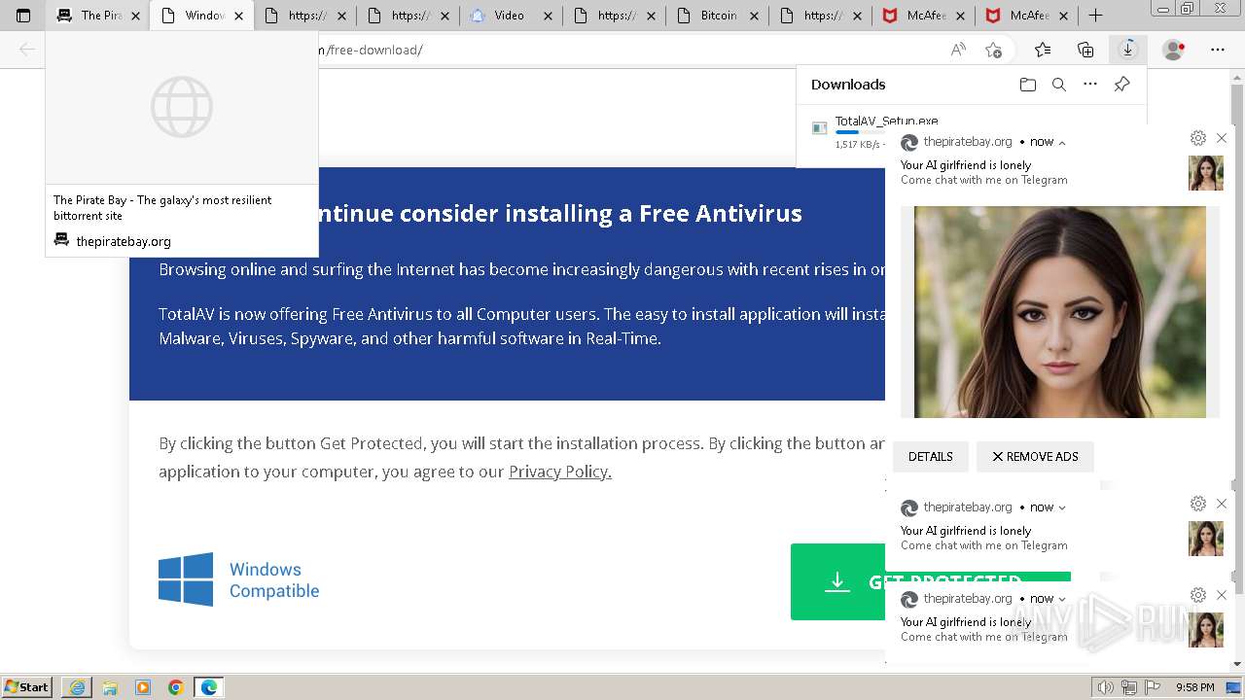This screenshot has width=1245, height=700.
Task: Open the Windows Start button
Action: 27,687
